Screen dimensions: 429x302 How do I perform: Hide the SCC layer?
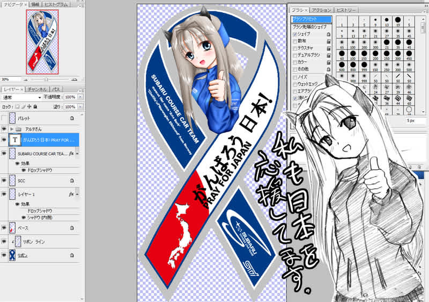coord(4,181)
